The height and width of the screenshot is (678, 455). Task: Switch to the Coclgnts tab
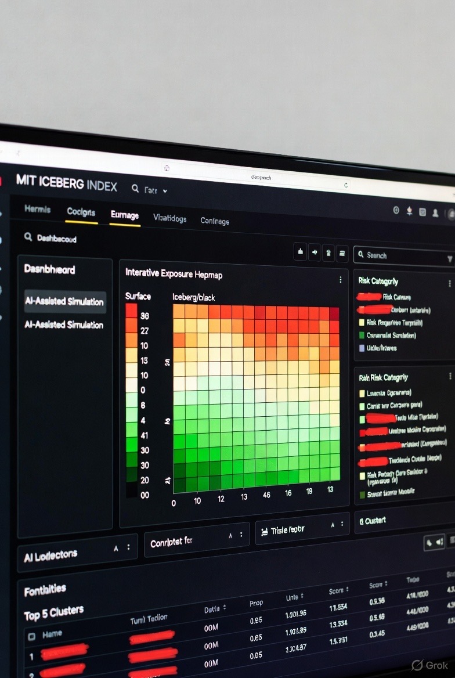pos(81,212)
